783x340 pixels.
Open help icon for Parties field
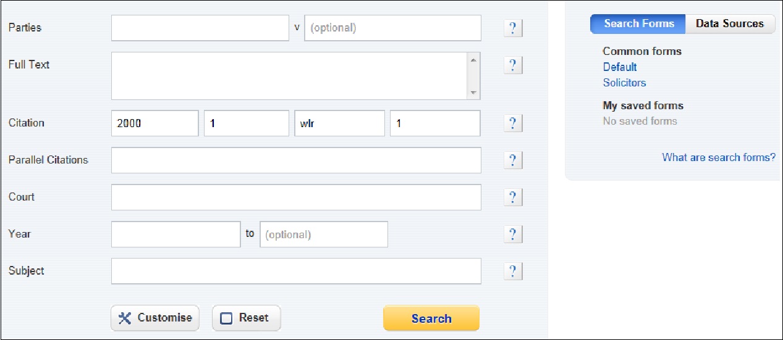[513, 28]
